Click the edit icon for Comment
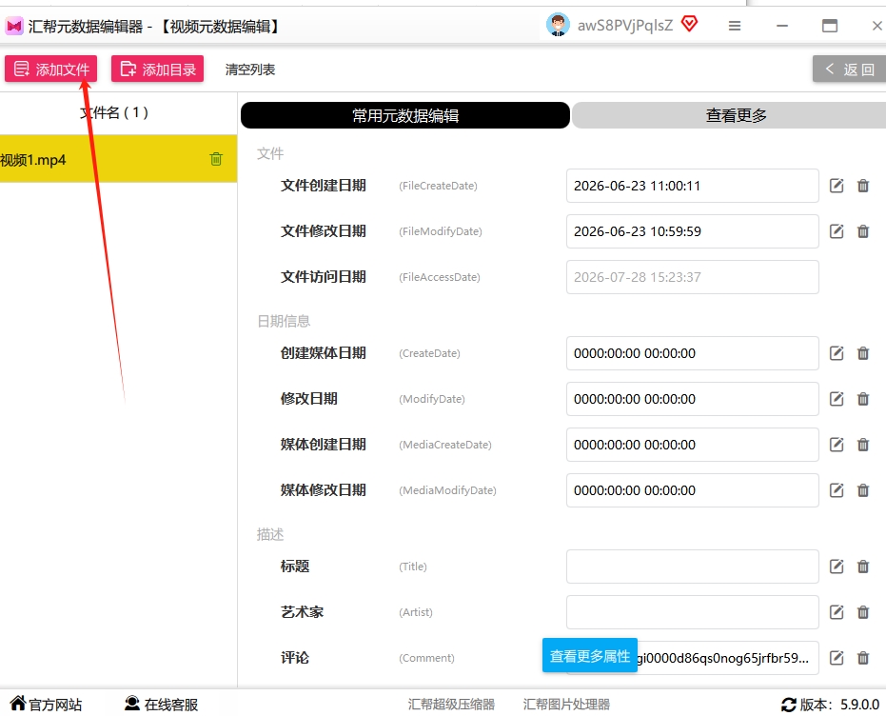 [x=837, y=658]
